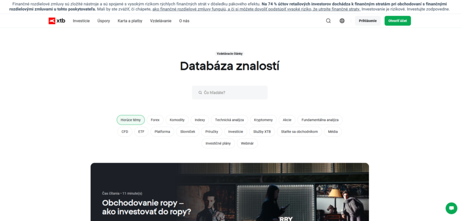The image size is (461, 221).
Task: Open the Investície menu
Action: (x=81, y=21)
